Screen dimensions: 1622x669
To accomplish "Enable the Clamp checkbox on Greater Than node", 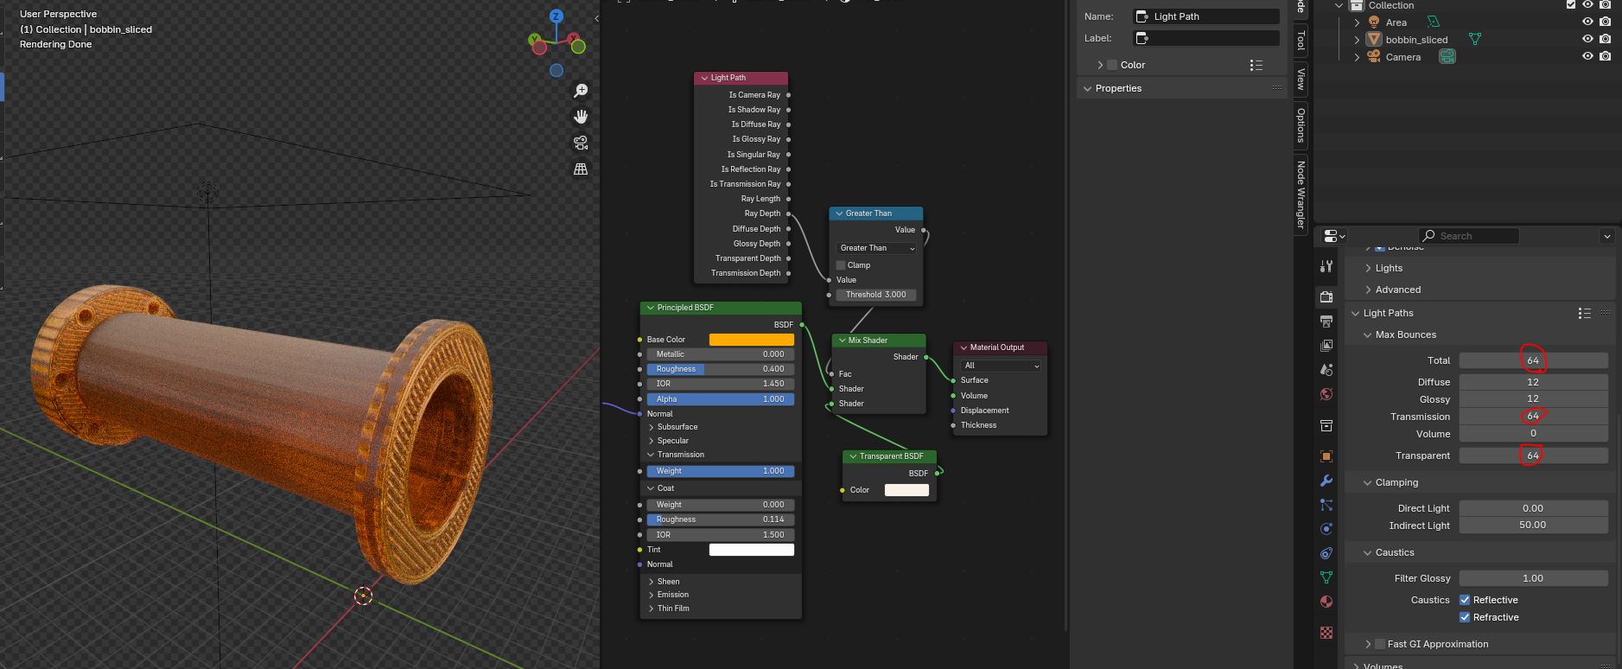I will point(841,265).
